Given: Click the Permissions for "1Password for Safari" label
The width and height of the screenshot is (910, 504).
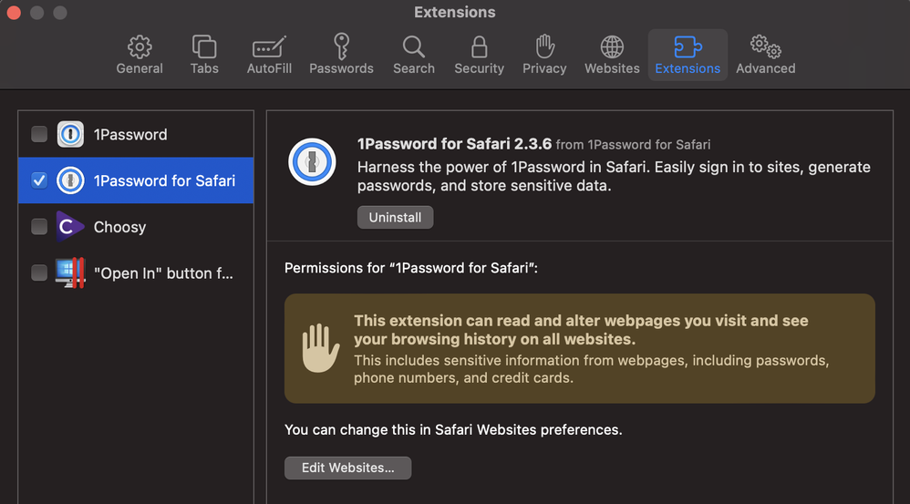Looking at the screenshot, I should point(411,268).
